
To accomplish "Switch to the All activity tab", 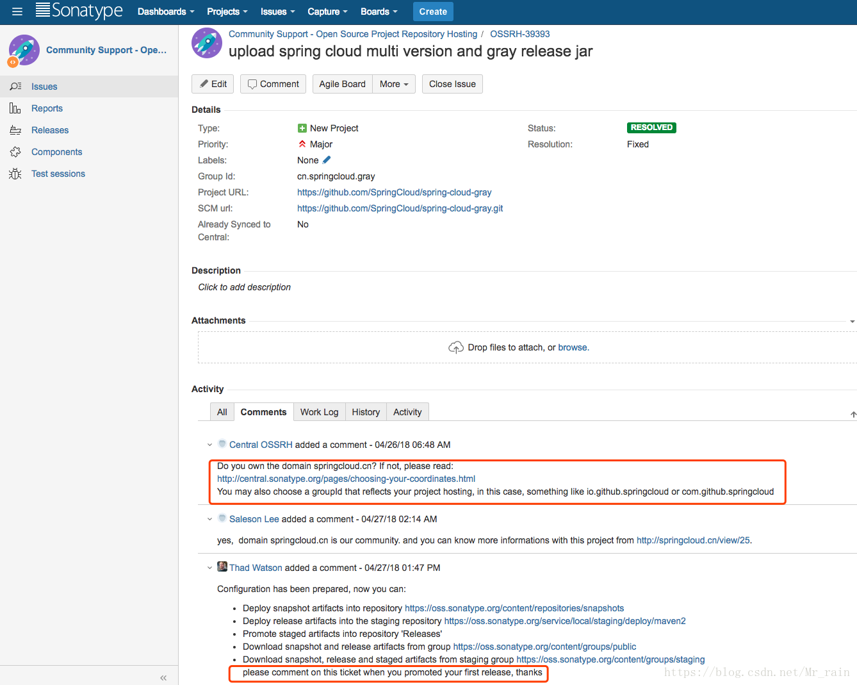I will coord(222,412).
